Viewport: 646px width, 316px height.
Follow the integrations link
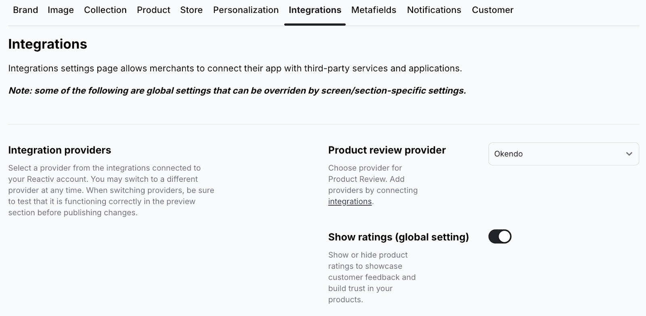tap(350, 202)
